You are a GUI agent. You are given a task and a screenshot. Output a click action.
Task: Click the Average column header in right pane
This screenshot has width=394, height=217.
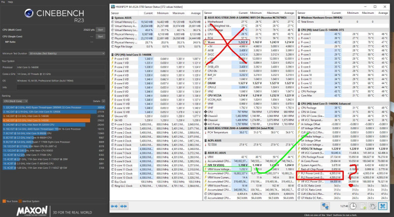tap(383, 13)
